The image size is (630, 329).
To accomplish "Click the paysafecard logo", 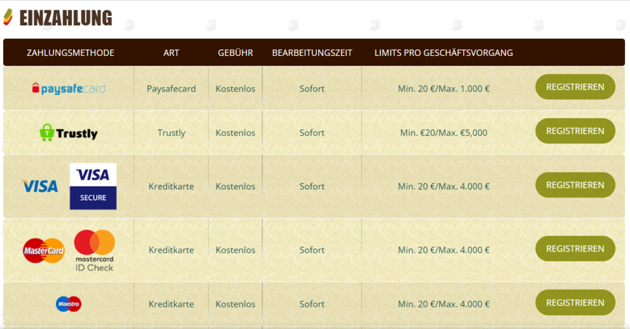I will pos(69,89).
